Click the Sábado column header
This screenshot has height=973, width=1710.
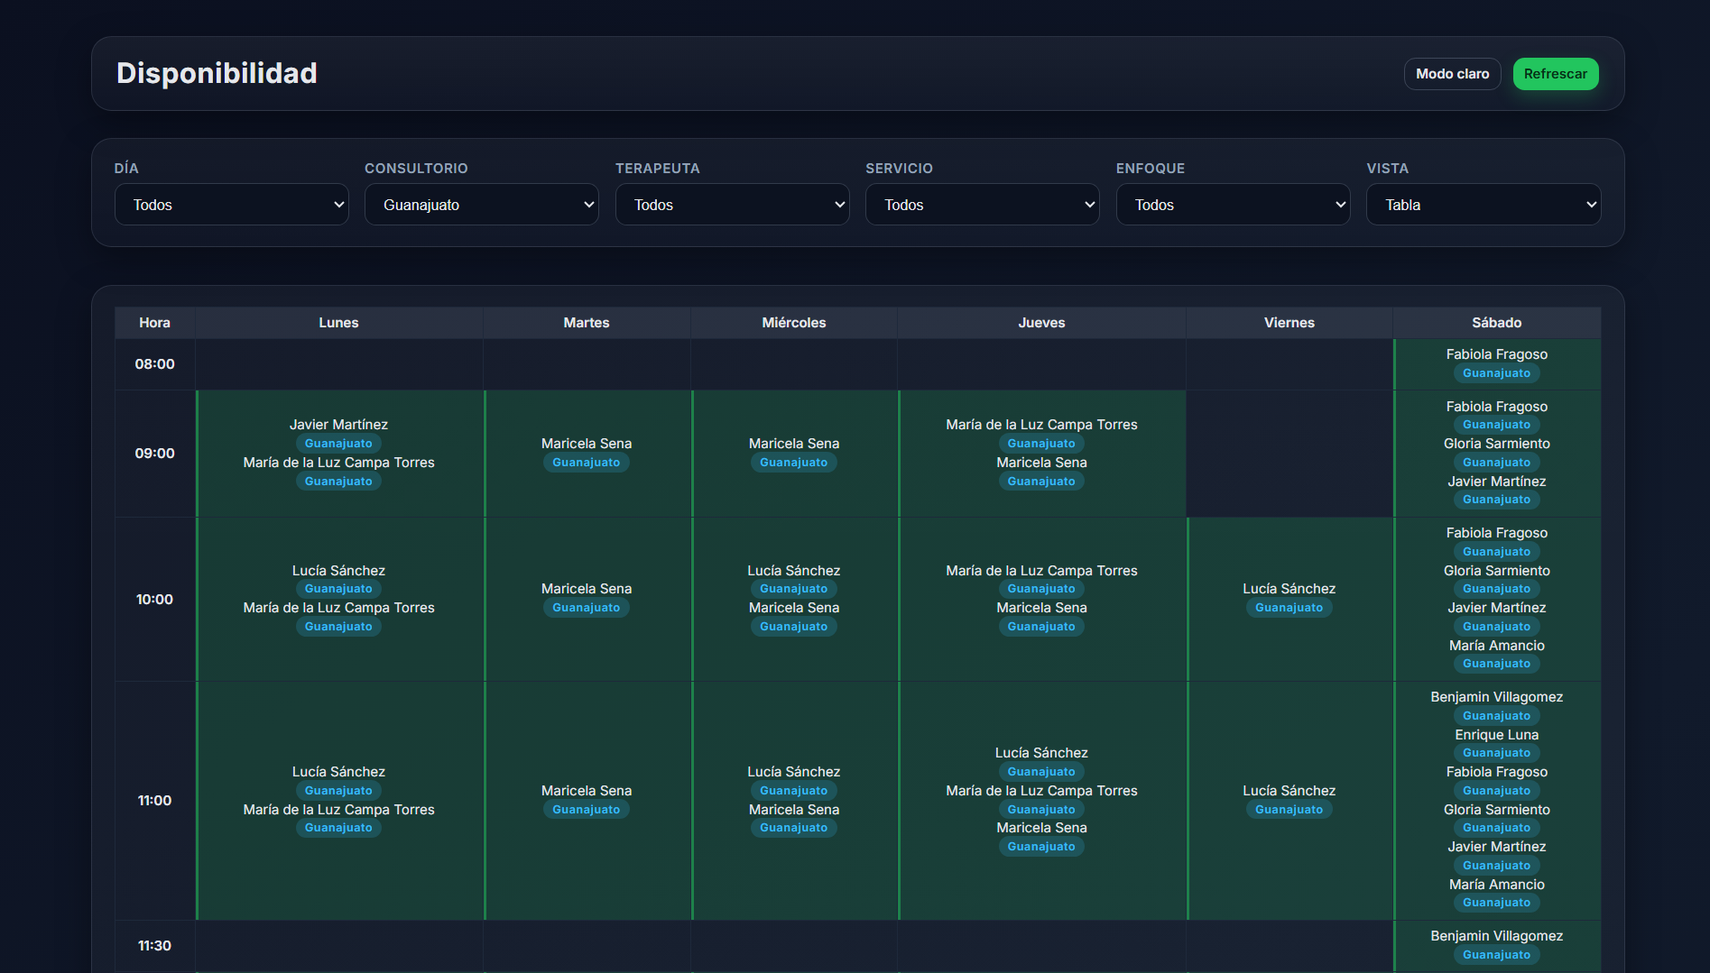(x=1496, y=323)
